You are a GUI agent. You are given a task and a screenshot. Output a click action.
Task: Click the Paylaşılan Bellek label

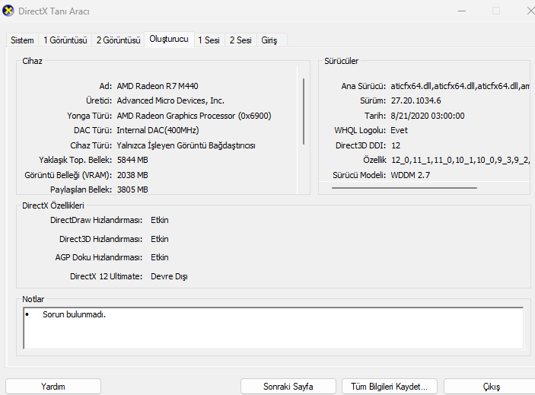(x=81, y=190)
